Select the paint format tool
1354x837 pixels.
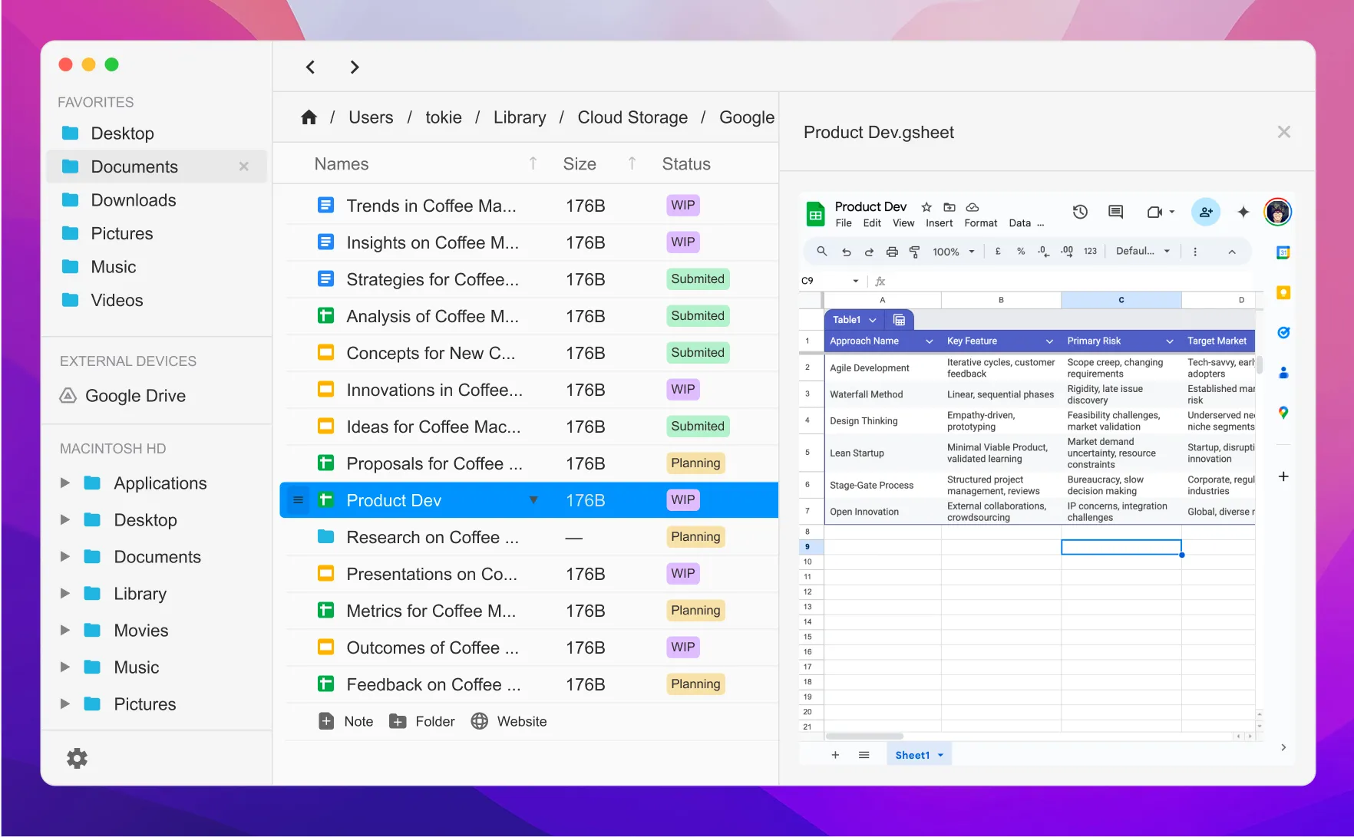tap(914, 252)
